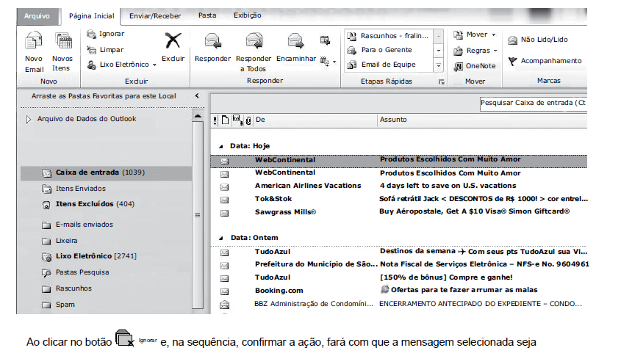The height and width of the screenshot is (356, 621).
Task: Open the Arquivo tab
Action: tap(37, 16)
